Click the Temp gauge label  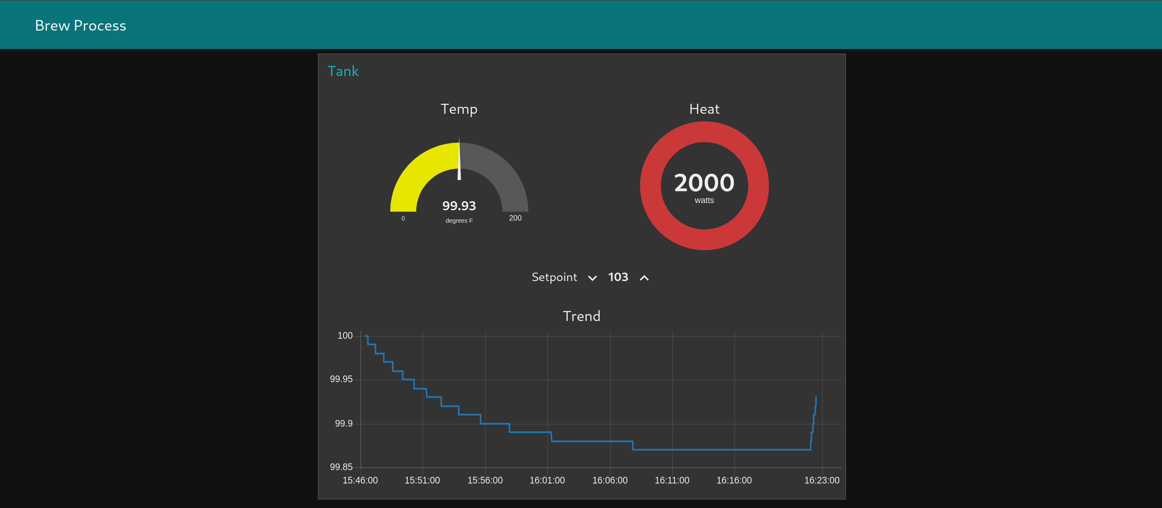coord(459,109)
